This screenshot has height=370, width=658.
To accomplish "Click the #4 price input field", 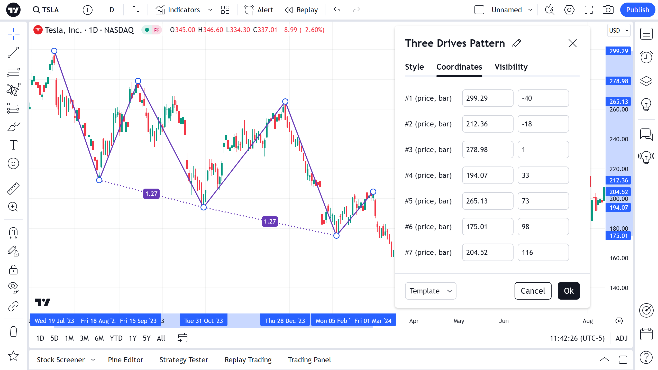I will [x=487, y=175].
